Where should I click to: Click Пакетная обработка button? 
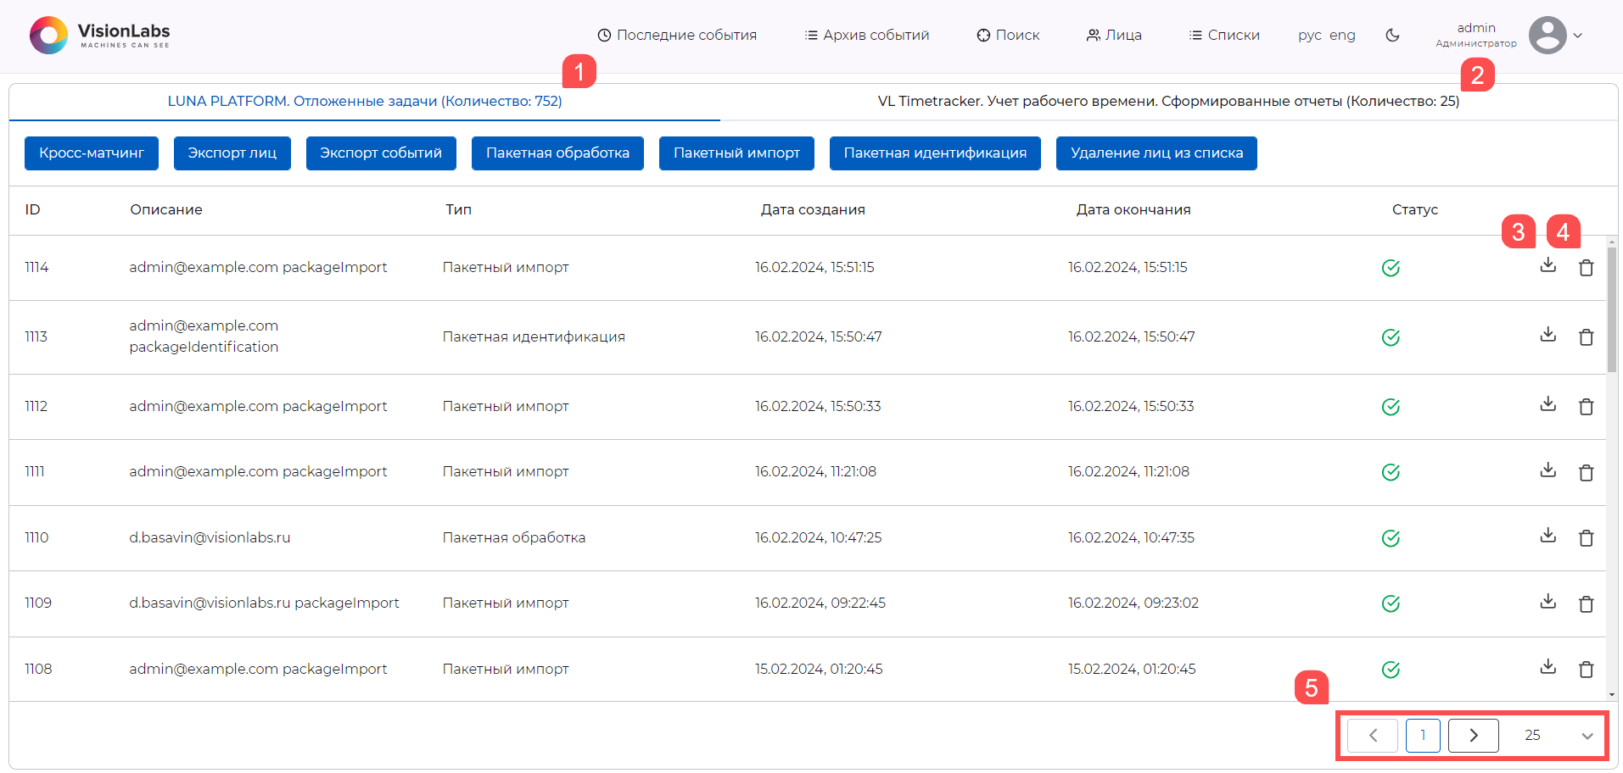pos(557,153)
